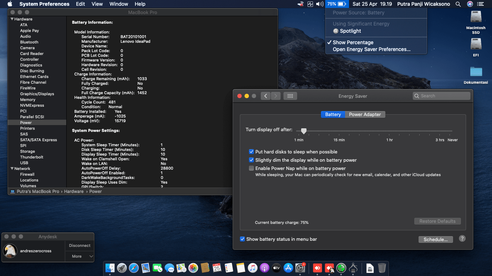Select Power in the Hardware list
The height and width of the screenshot is (276, 492).
click(37, 123)
